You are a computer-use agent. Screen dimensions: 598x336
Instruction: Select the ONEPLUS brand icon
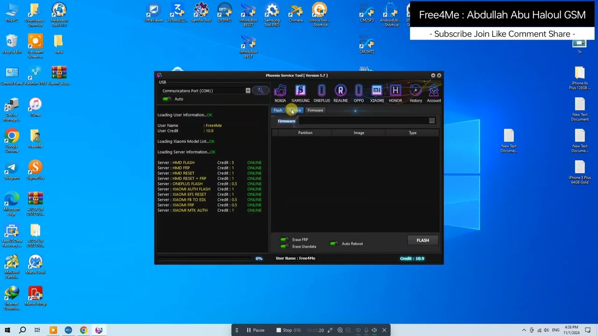(x=321, y=93)
